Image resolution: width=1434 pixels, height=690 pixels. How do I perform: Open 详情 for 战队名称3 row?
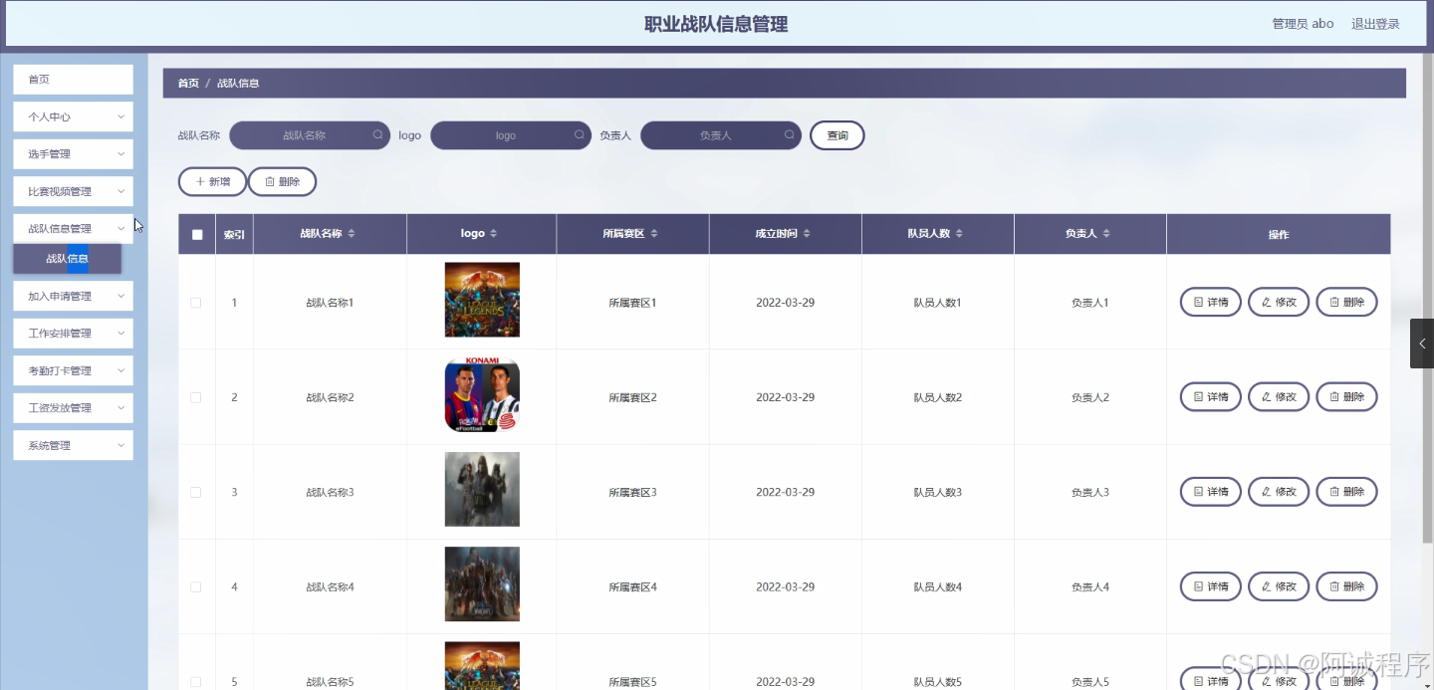click(1211, 492)
